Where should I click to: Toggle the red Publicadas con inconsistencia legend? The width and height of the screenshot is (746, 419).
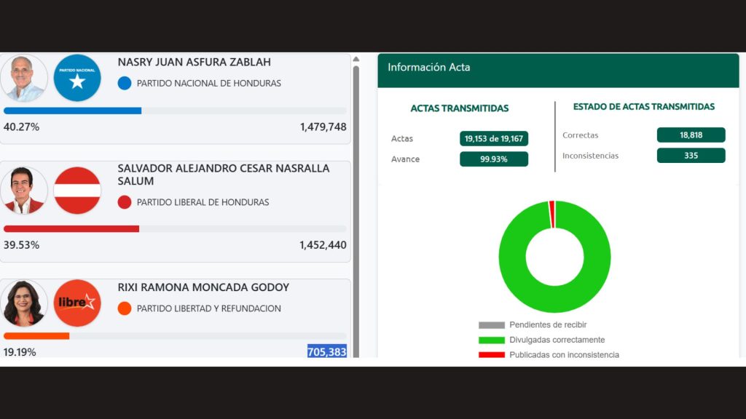click(x=492, y=355)
